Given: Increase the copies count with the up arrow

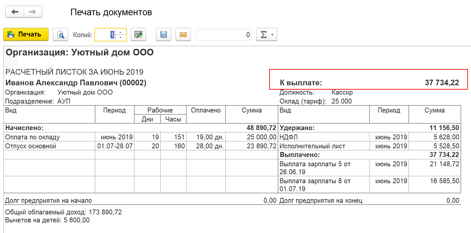Looking at the screenshot, I should click(120, 32).
